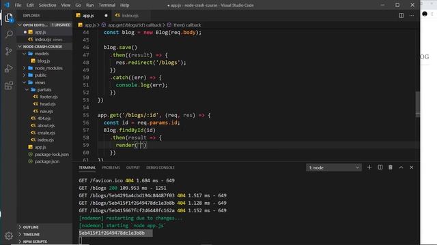Click line number 55 in gutter
The width and height of the screenshot is (437, 245).
86,115
